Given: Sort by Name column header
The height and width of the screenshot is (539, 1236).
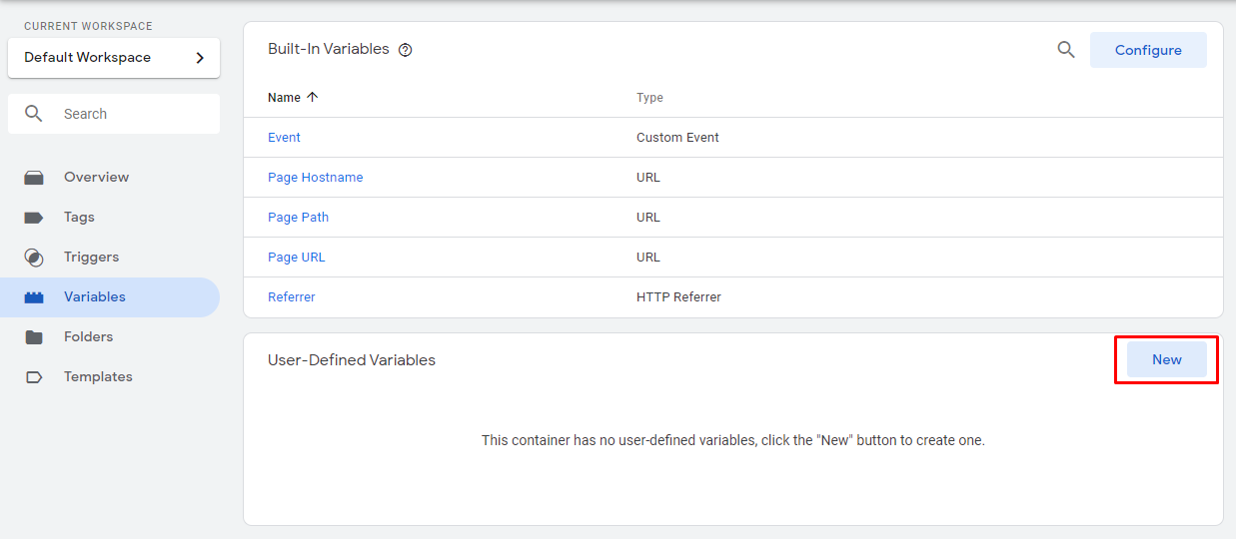Looking at the screenshot, I should pyautogui.click(x=284, y=98).
